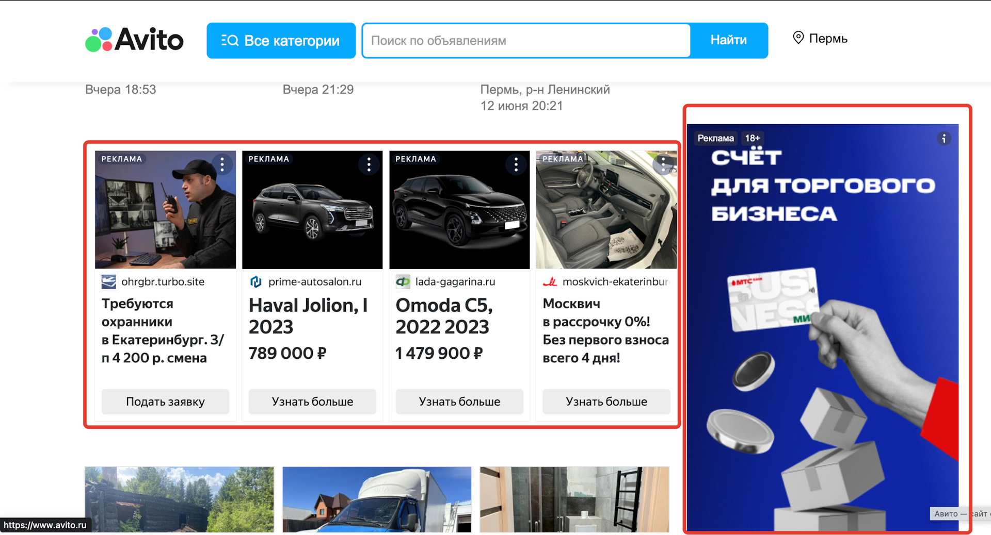
Task: Open the Haval Jolion car photo
Action: [x=312, y=210]
